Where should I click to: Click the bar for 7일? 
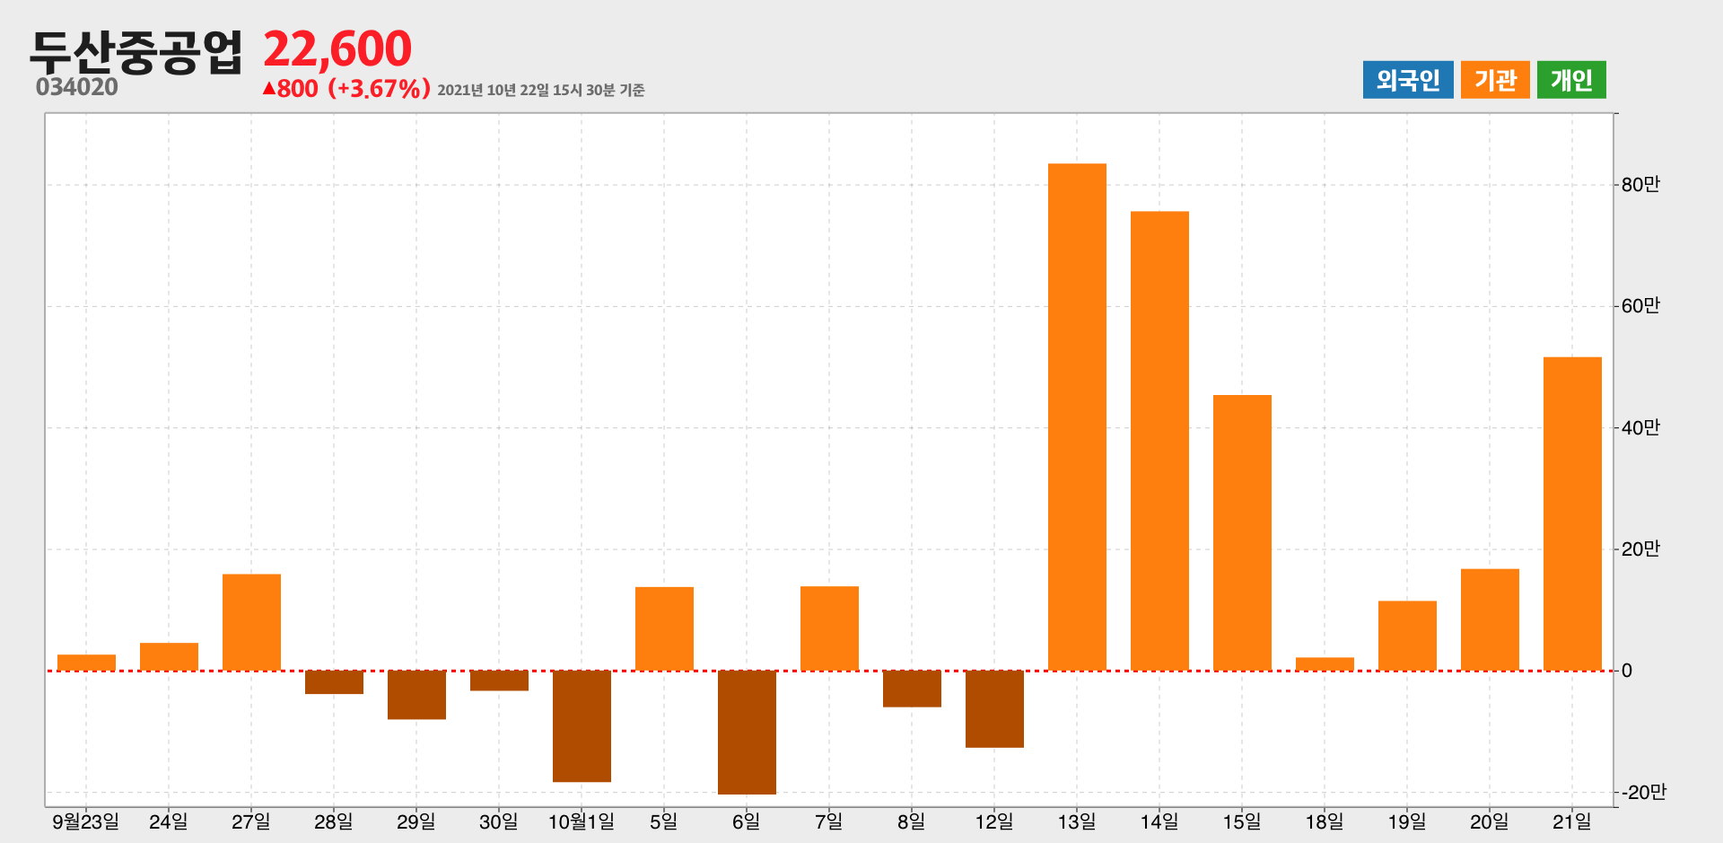tap(829, 628)
